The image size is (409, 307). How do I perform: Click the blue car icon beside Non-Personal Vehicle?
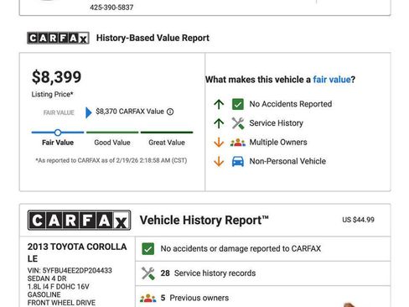coord(238,161)
